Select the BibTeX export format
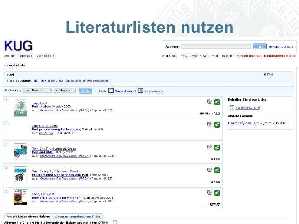Viewport: 299px width, 224px height. point(269,123)
